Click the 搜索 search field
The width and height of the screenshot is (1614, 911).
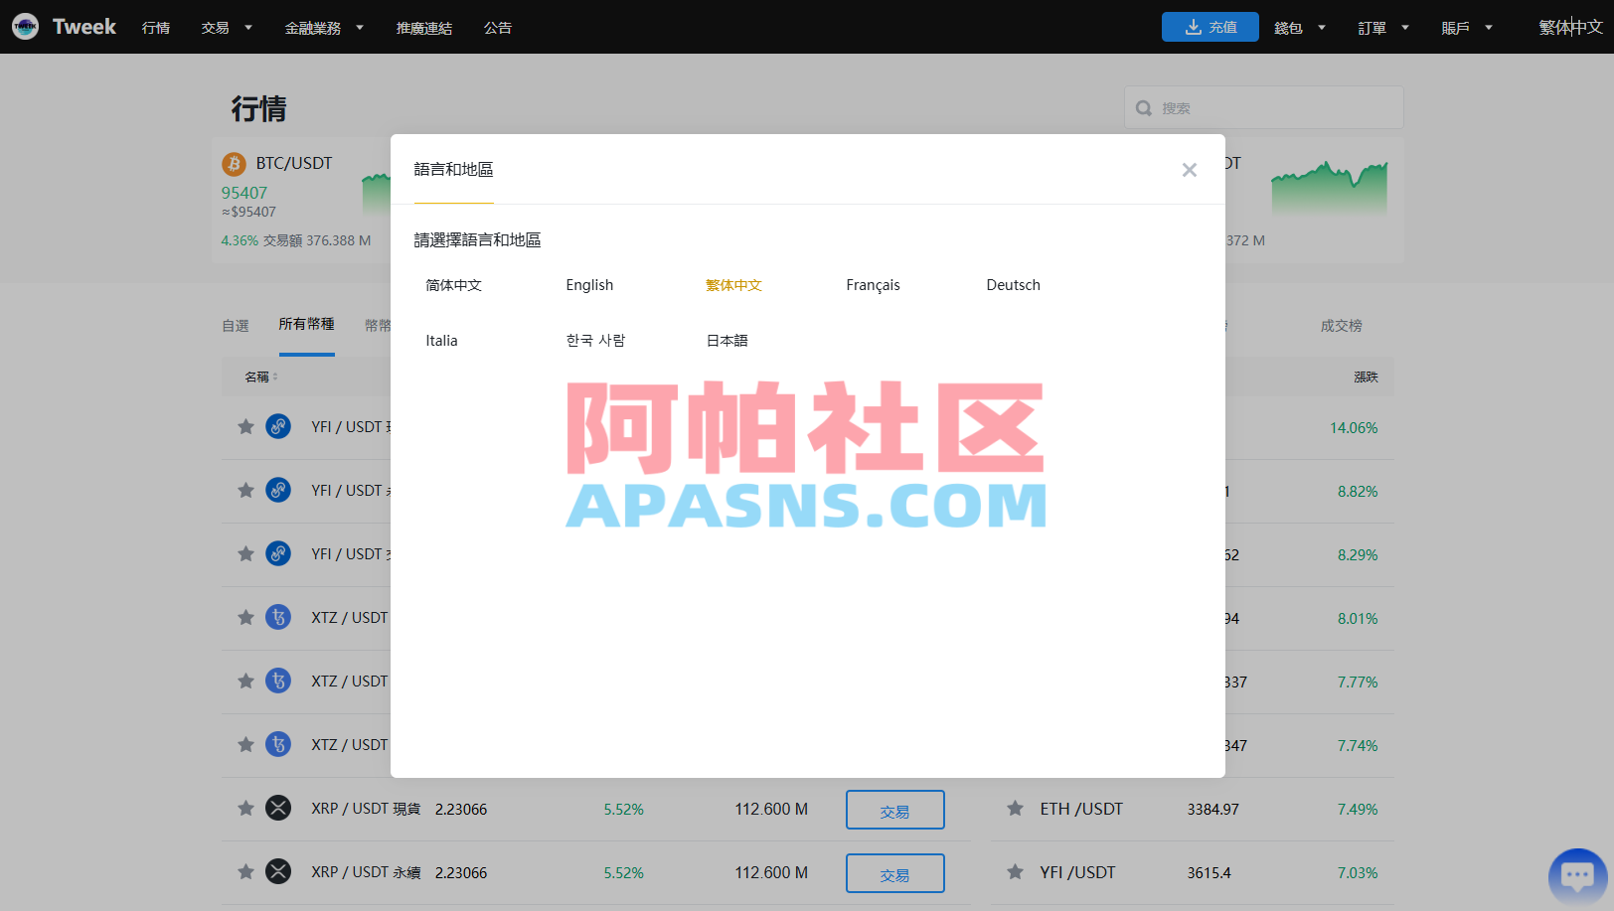pos(1263,107)
